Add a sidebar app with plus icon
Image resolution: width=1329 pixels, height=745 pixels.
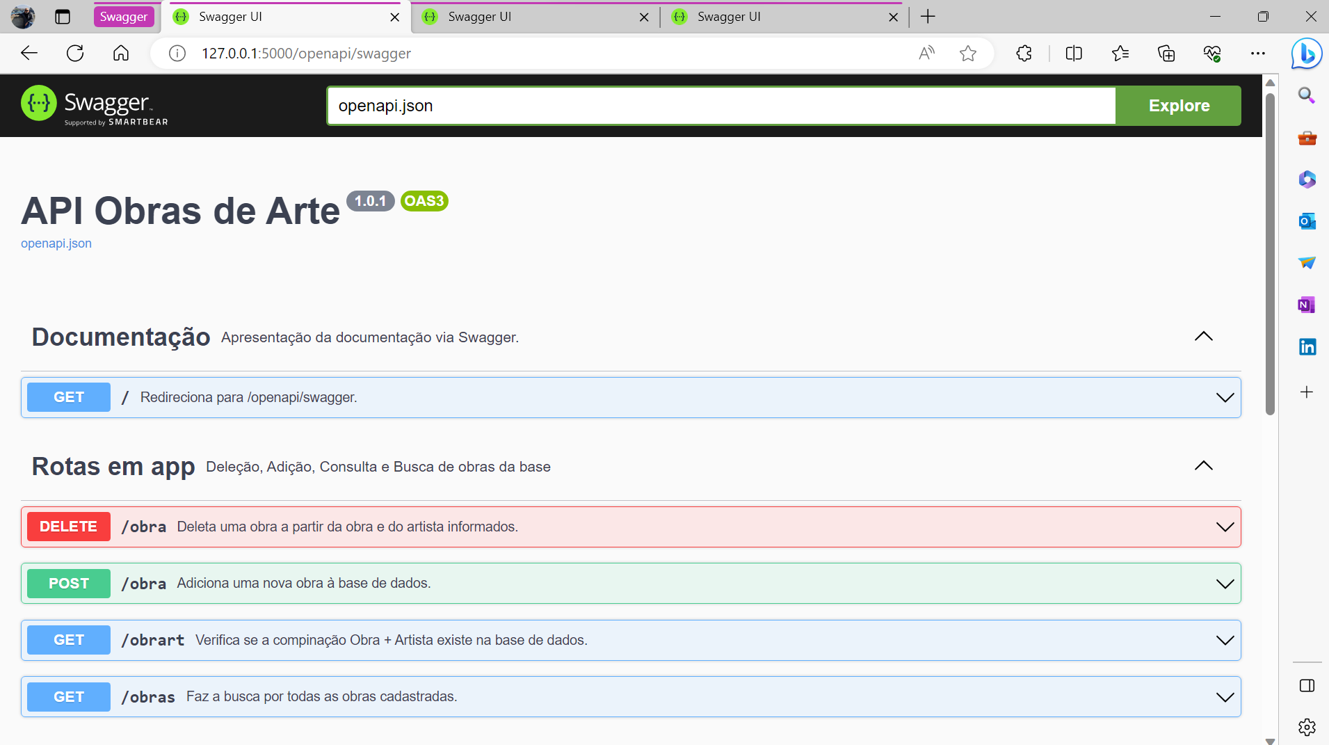[x=1307, y=392]
